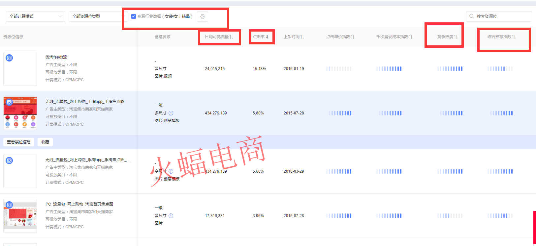This screenshot has width=536, height=246.
Task: Open the PC_流量包 淘宝首页焦点图 thumbnail
Action: [20, 216]
